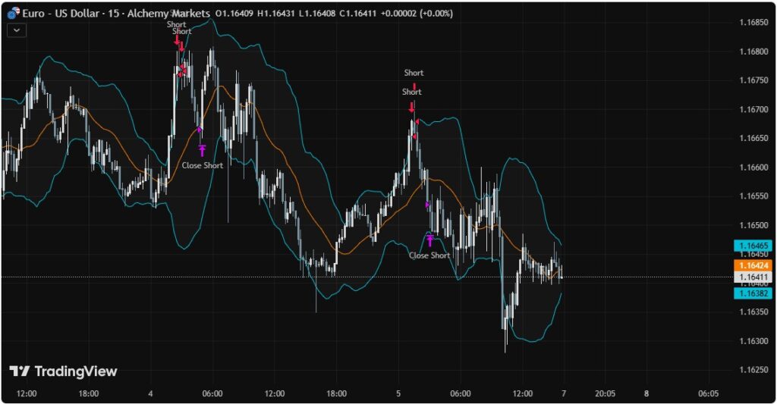Click the 1.16550 price axis label
The width and height of the screenshot is (777, 404).
753,196
